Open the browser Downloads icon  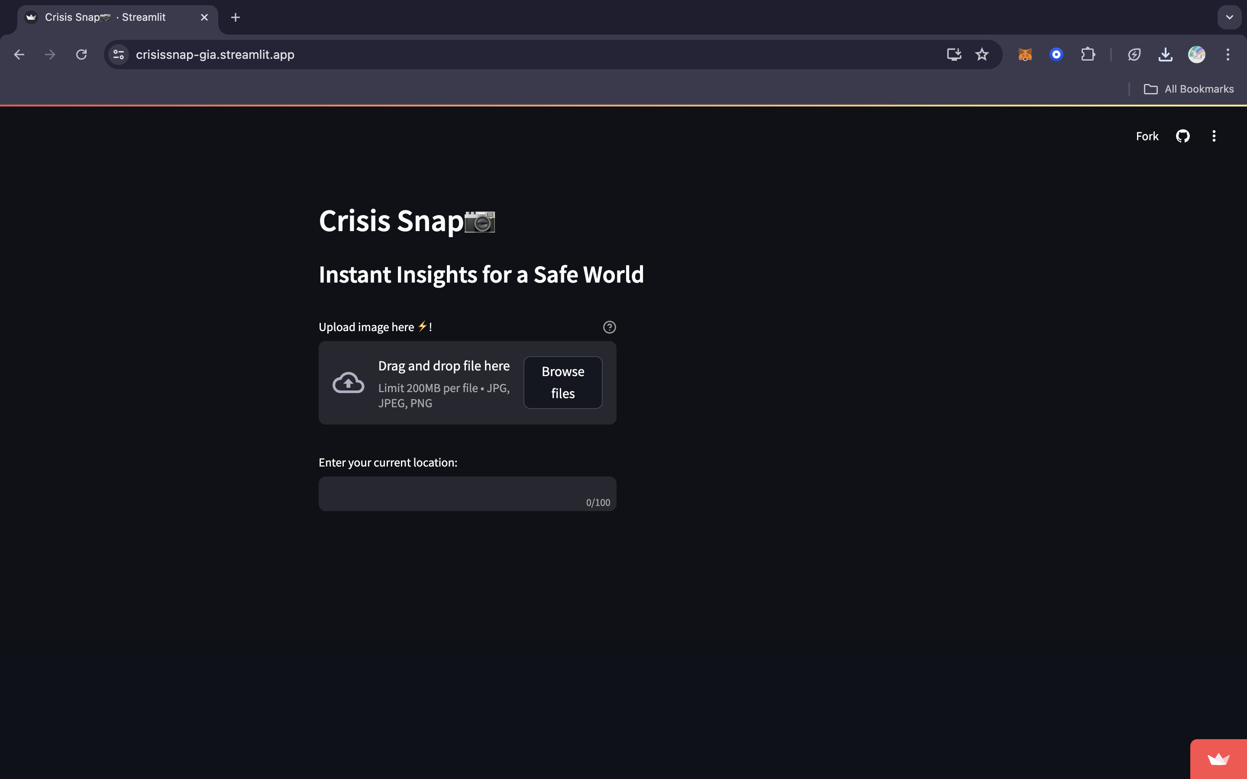pyautogui.click(x=1165, y=55)
